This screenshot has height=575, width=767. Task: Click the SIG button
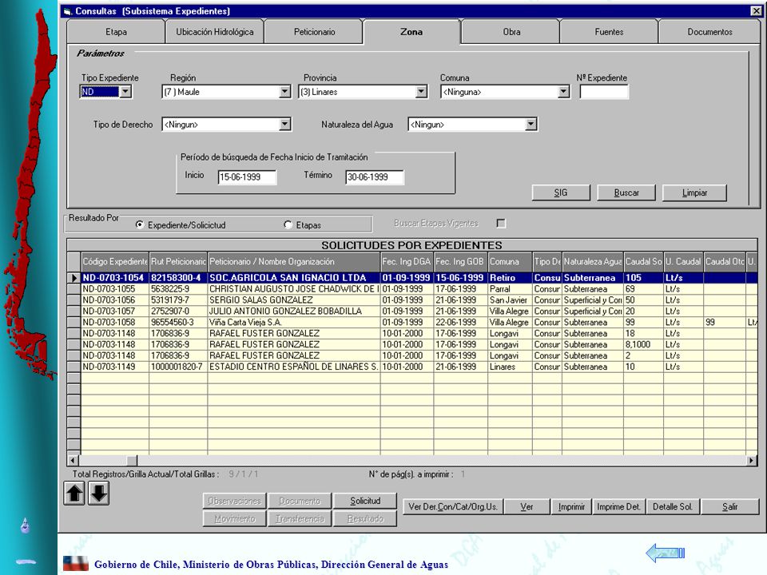[561, 192]
